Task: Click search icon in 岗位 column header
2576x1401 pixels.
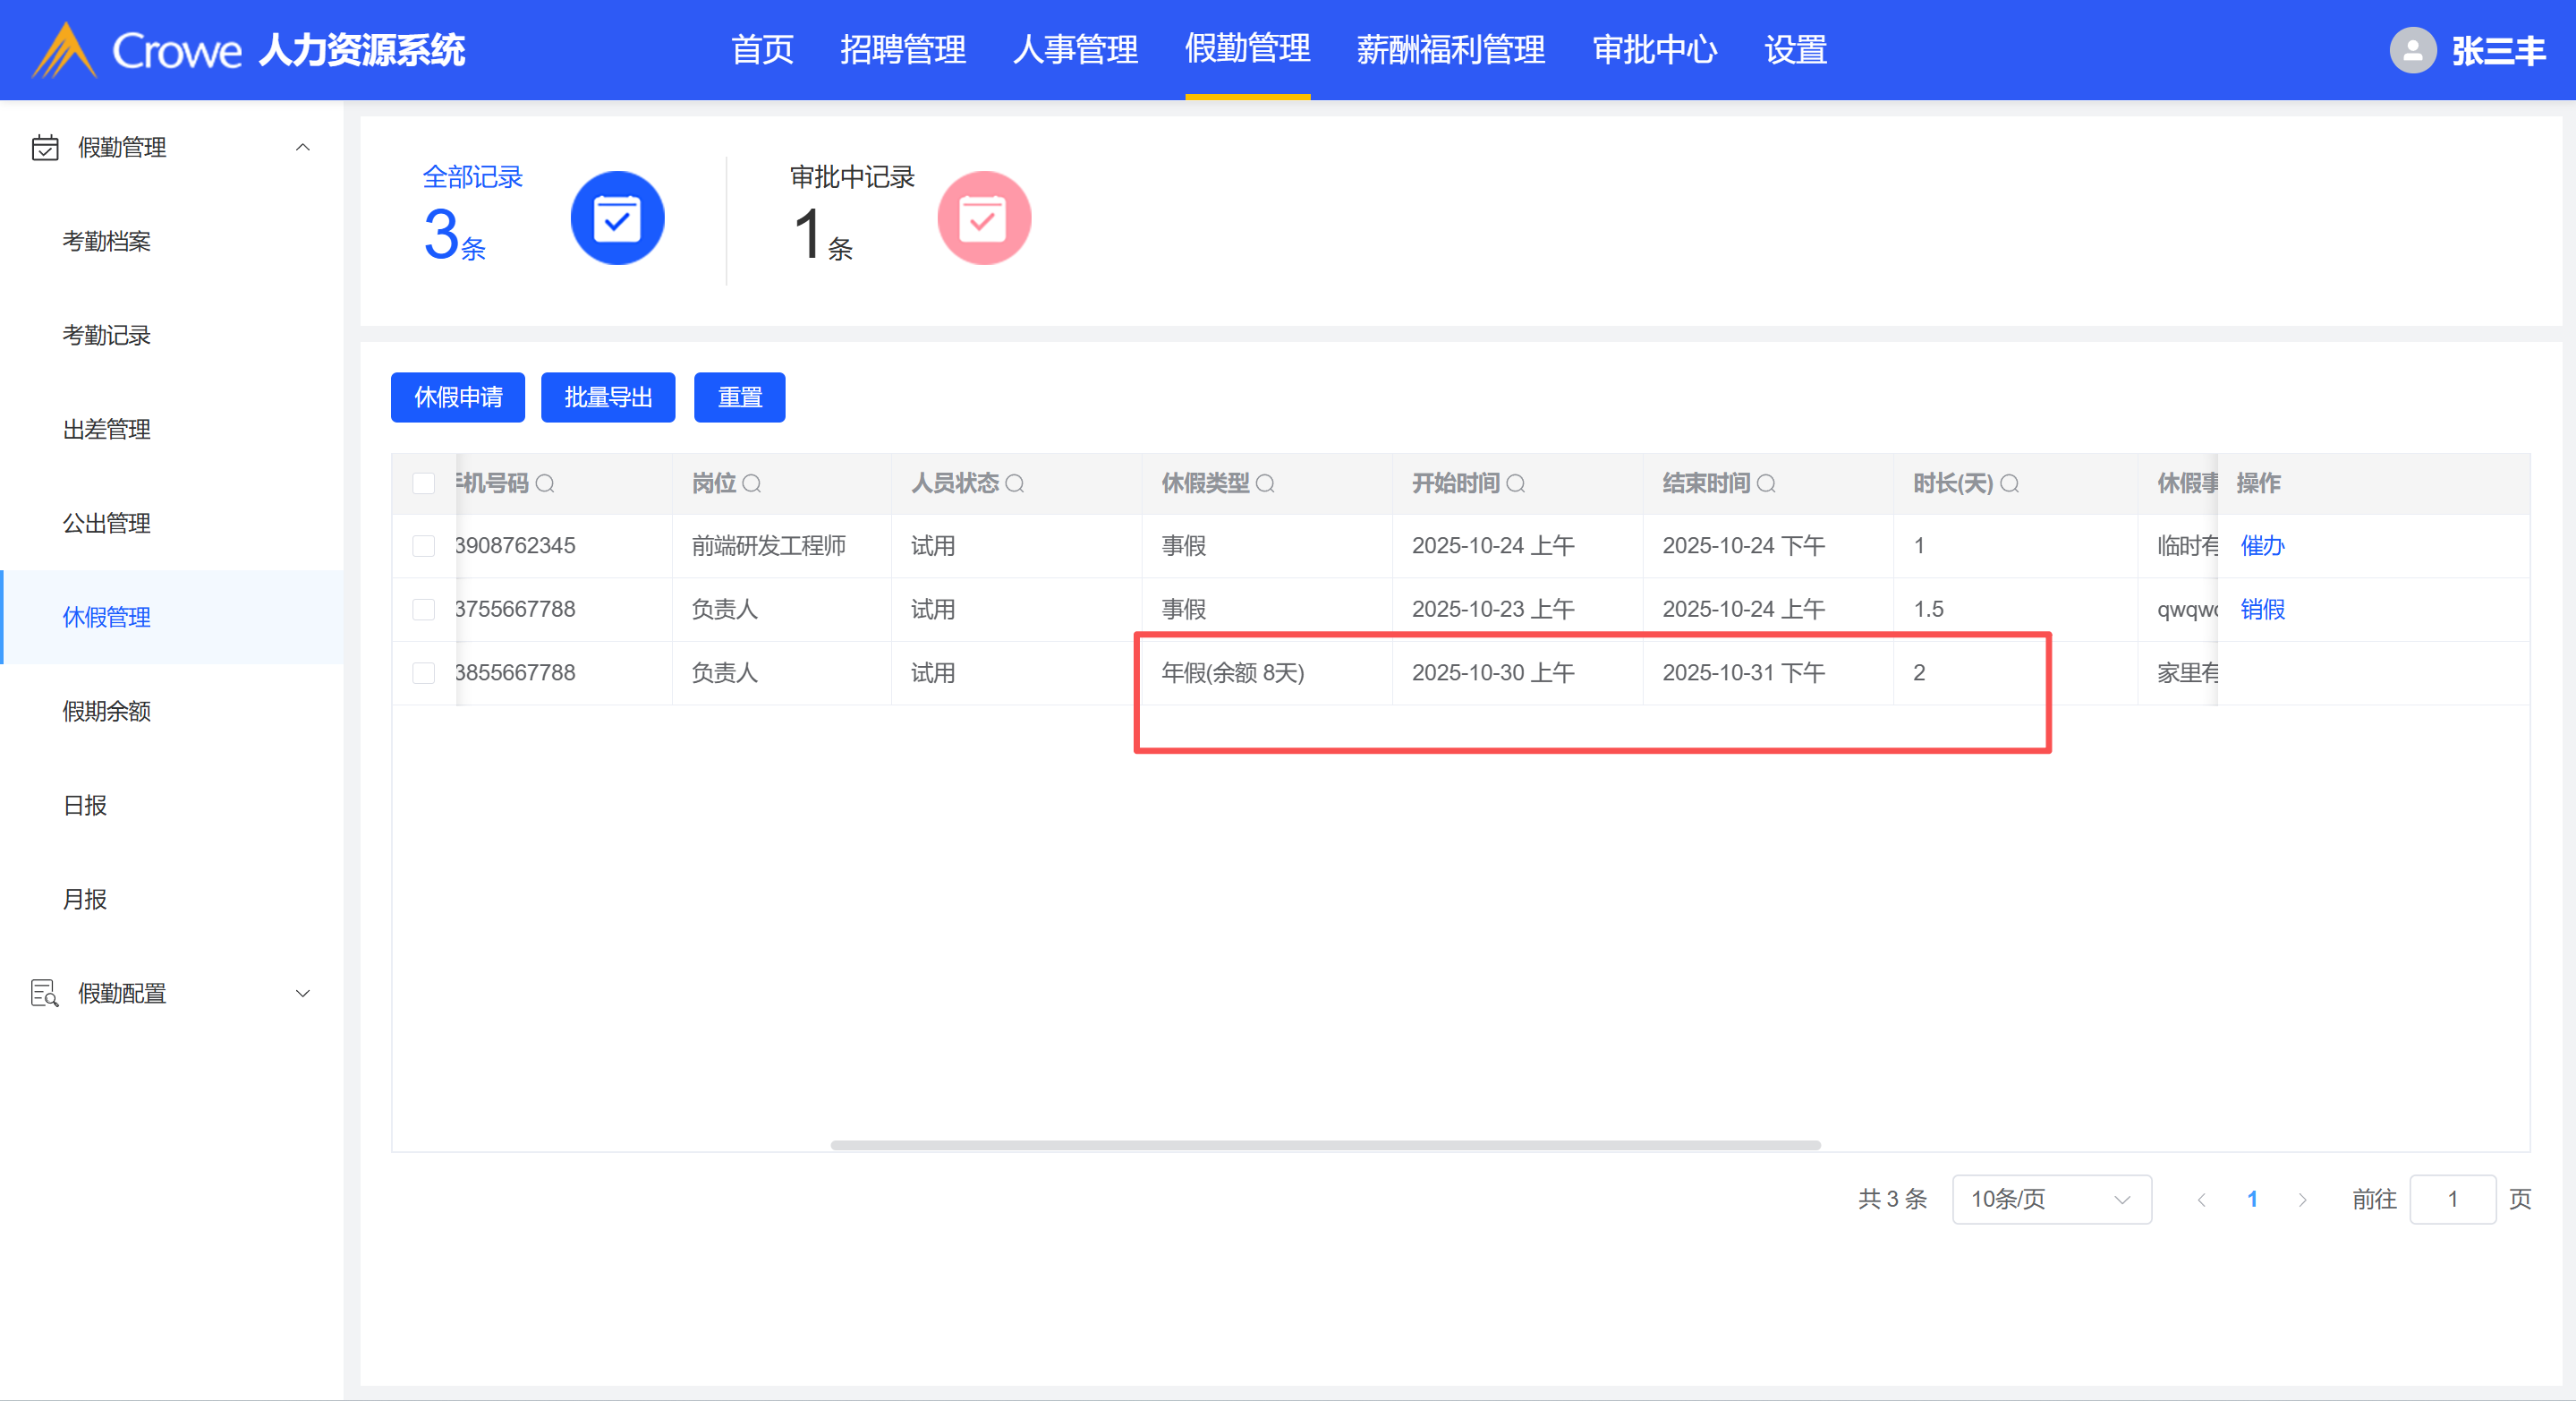Action: tap(752, 484)
